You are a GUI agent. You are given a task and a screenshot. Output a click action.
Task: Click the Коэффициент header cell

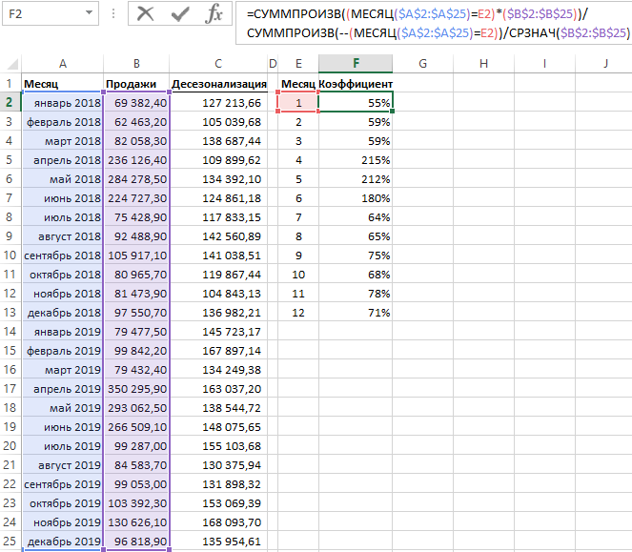pyautogui.click(x=356, y=84)
